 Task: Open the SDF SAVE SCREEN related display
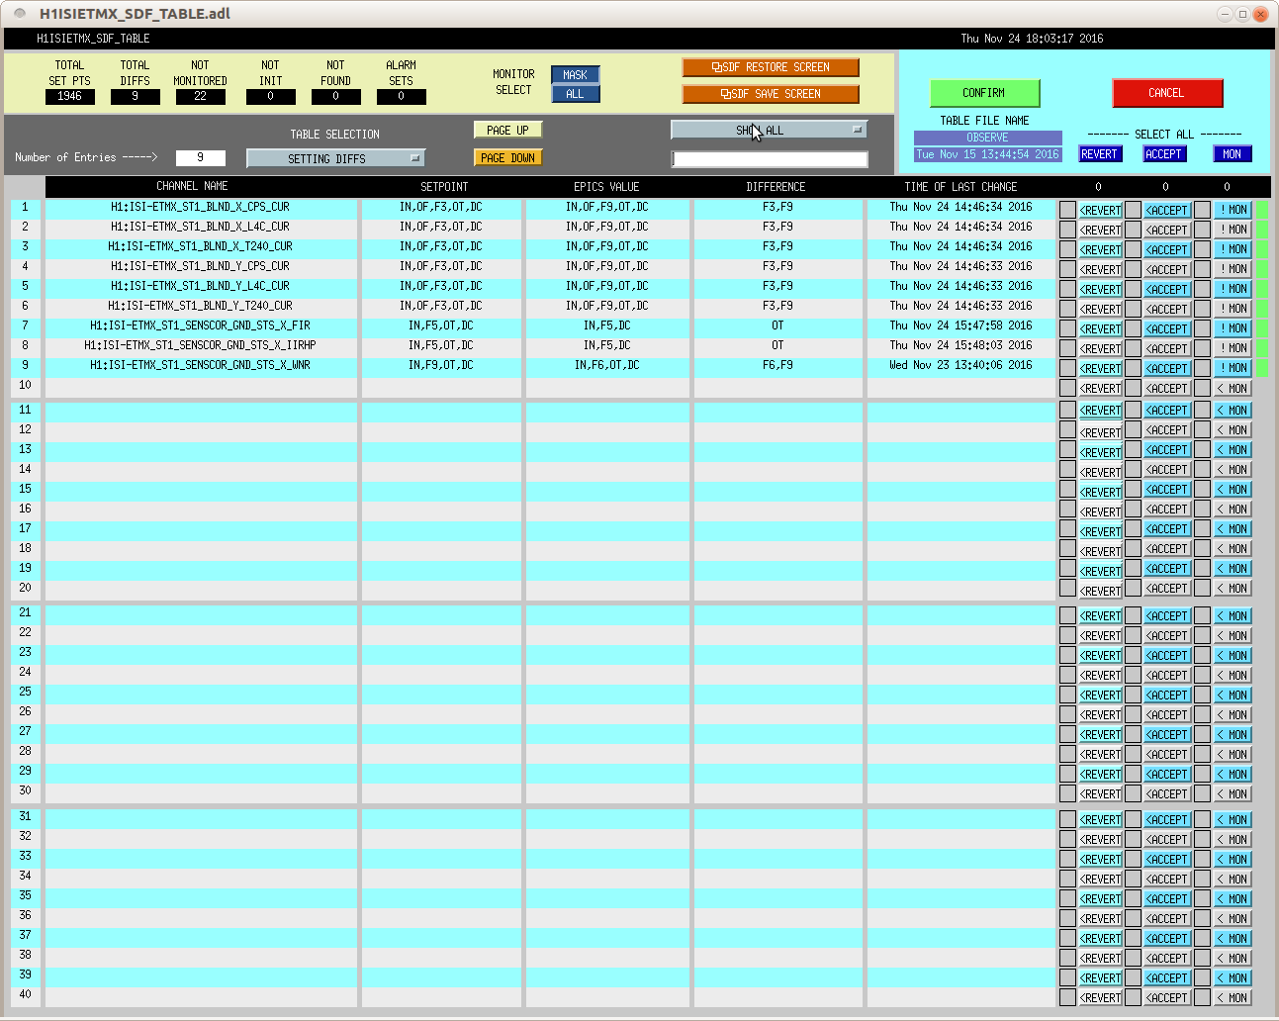click(x=771, y=94)
